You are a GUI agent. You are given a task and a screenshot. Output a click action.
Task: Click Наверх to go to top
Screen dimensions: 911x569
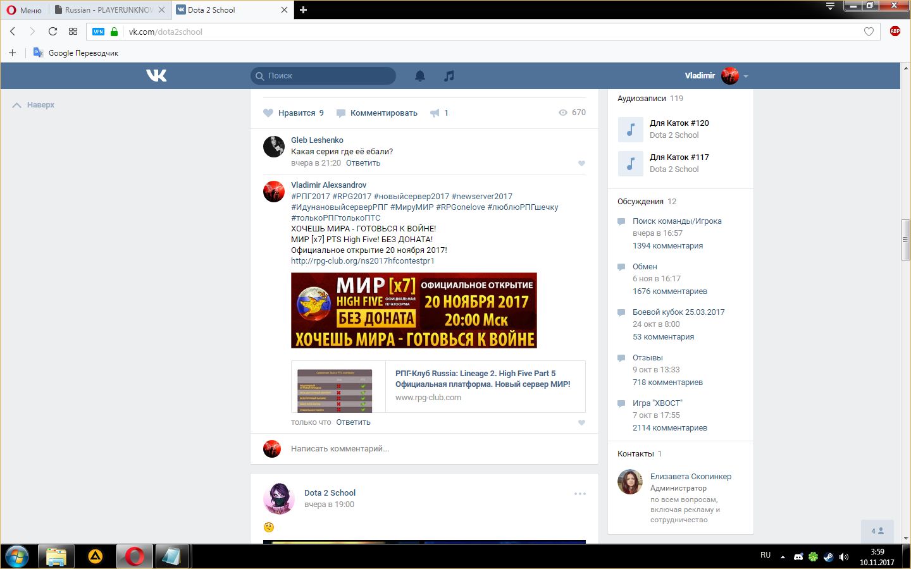pyautogui.click(x=34, y=105)
